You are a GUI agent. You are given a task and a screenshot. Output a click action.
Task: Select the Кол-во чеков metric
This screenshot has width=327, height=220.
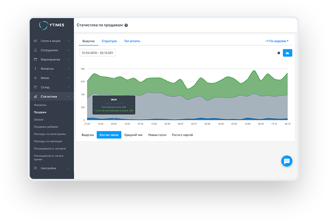click(109, 135)
